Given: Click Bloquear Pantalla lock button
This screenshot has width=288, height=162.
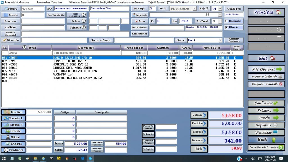Looking at the screenshot, I should tap(266, 84).
